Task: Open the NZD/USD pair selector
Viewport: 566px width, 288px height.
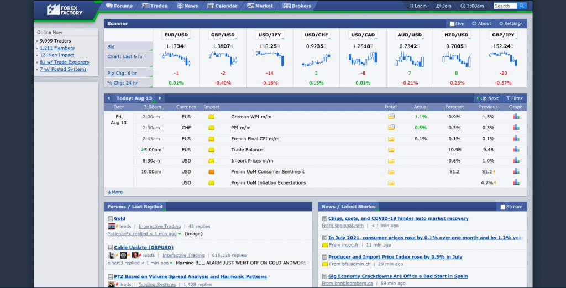Action: click(456, 35)
